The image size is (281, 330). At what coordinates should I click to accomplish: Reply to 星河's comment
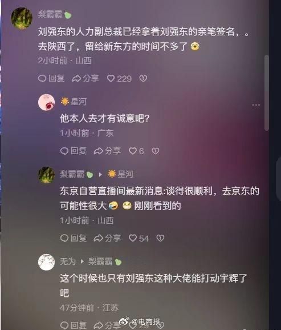point(73,151)
